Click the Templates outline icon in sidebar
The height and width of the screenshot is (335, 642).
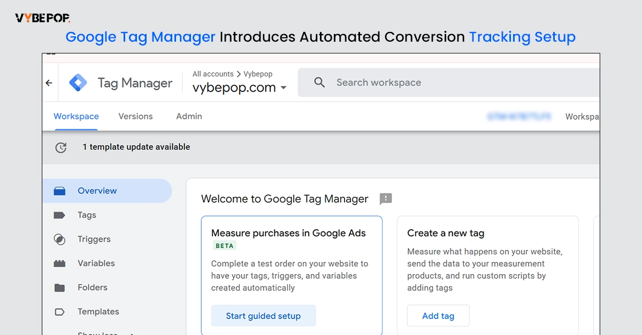coord(59,311)
